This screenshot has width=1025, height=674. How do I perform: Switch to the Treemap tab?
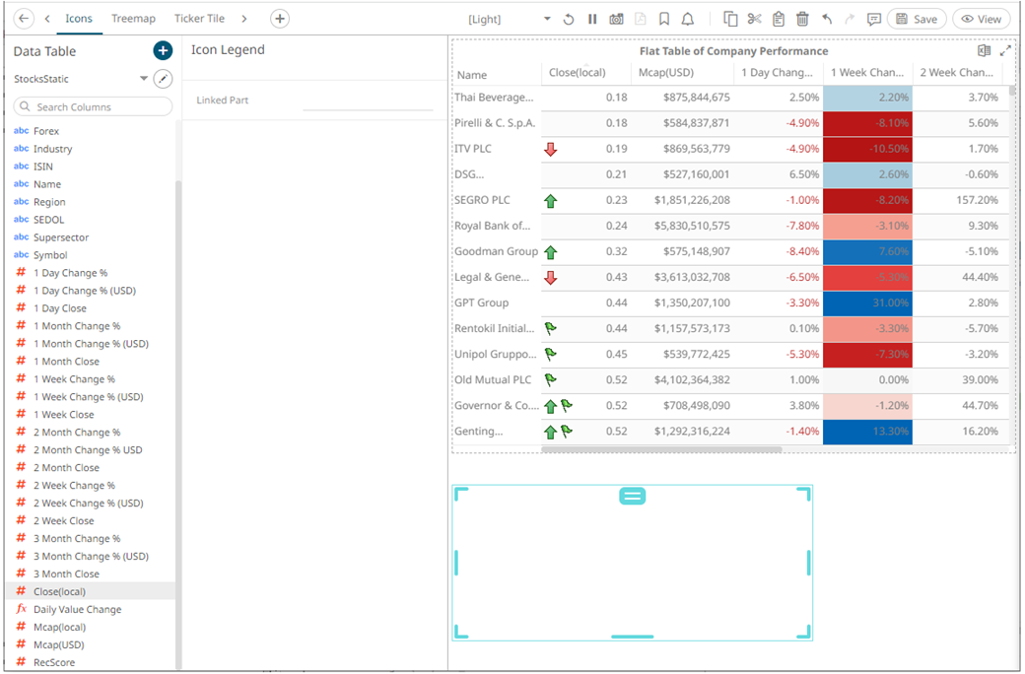tap(133, 19)
